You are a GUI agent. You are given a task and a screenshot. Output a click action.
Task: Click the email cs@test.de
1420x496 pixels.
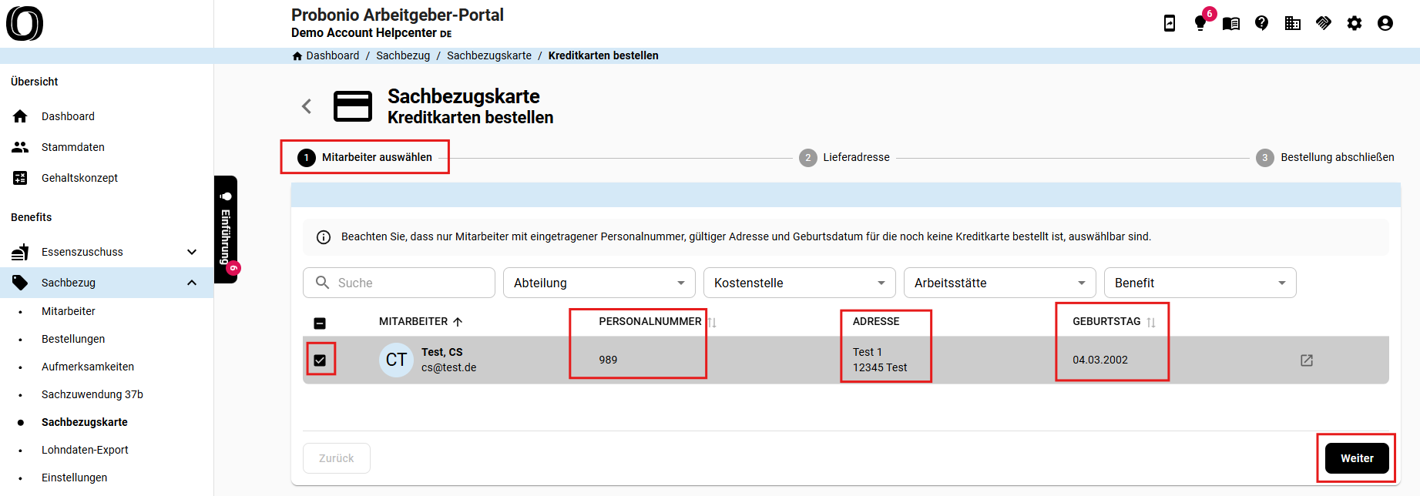point(449,367)
